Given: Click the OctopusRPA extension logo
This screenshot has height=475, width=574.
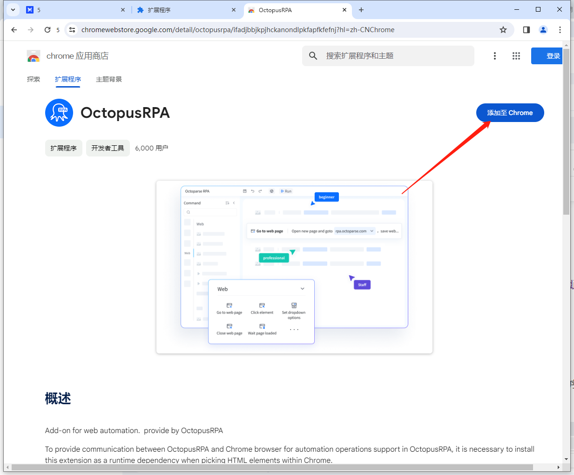Looking at the screenshot, I should pyautogui.click(x=59, y=113).
